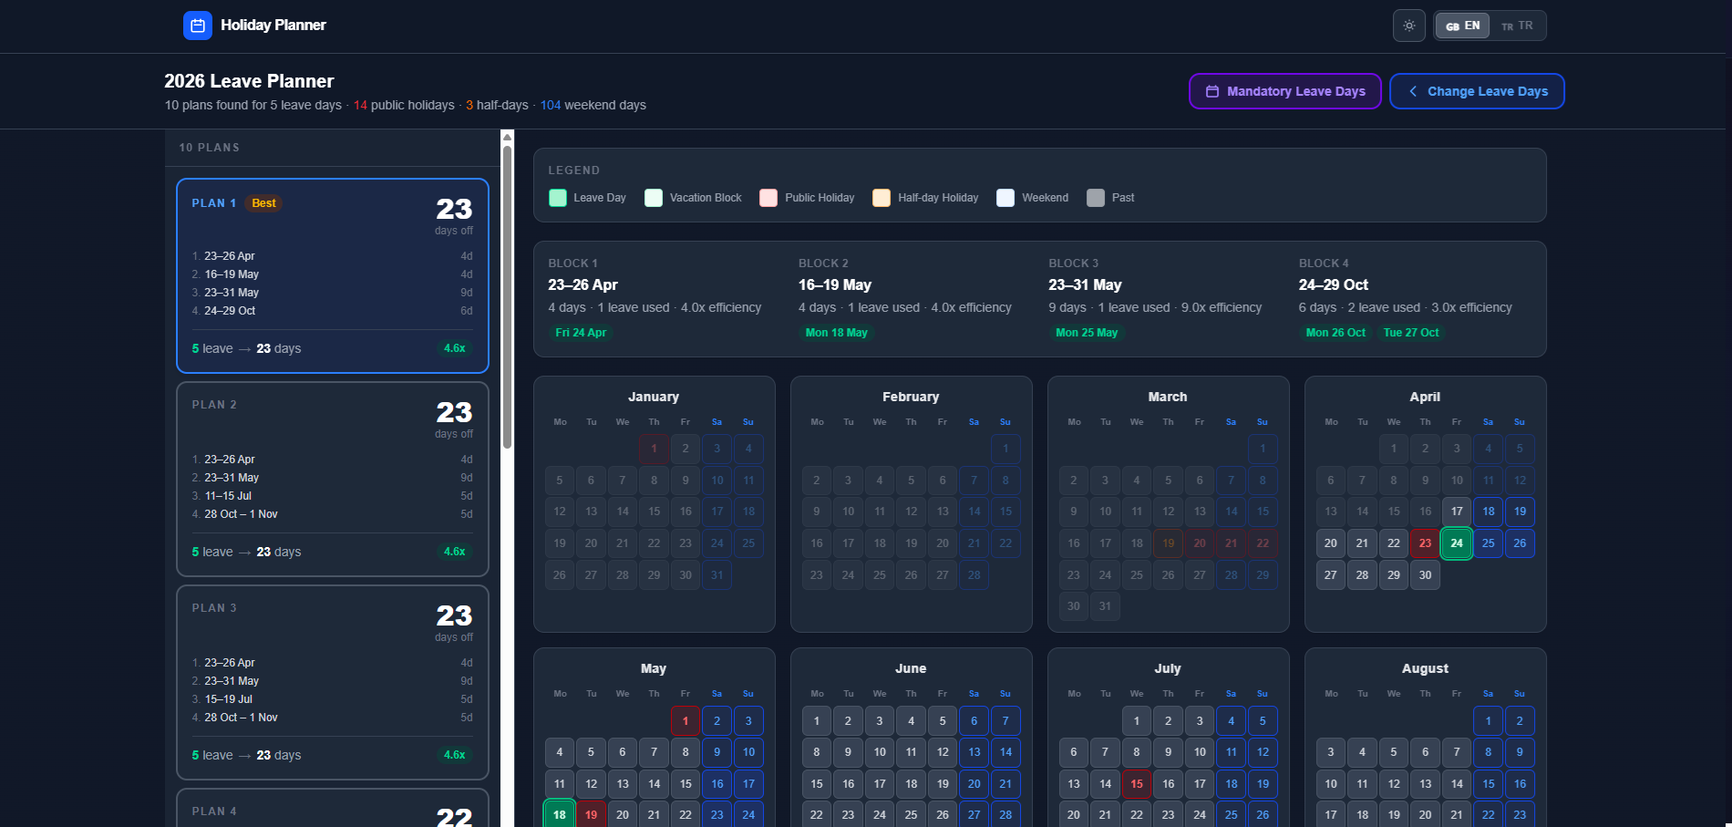This screenshot has height=827, width=1732.
Task: Click the Past legend swatch
Action: point(1095,197)
